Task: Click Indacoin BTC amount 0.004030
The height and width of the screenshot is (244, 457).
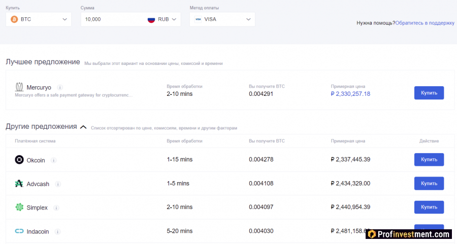Action: click(261, 231)
